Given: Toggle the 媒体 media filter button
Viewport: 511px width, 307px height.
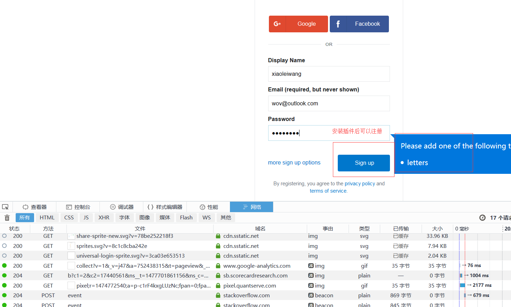Looking at the screenshot, I should [x=165, y=218].
